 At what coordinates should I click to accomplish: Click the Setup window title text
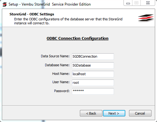pos(50,4)
